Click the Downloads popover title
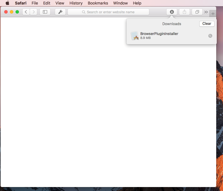 [x=172, y=24]
